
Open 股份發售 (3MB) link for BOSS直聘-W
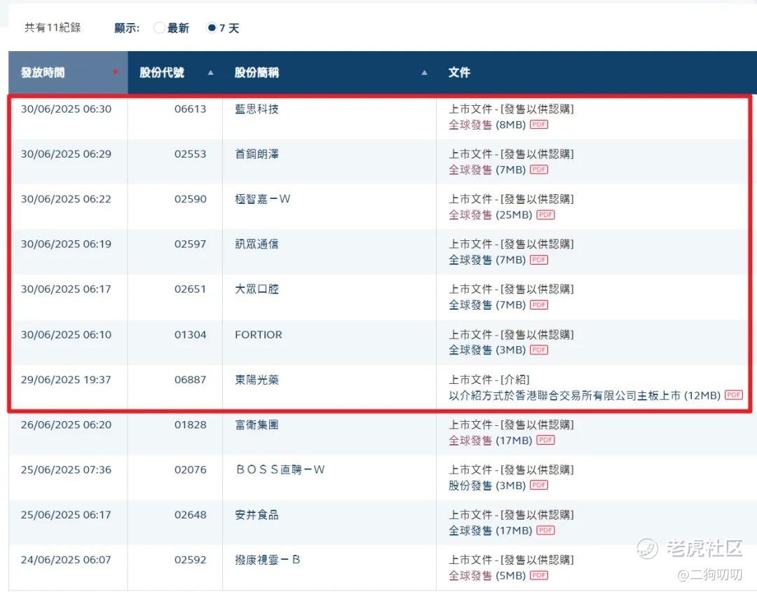(x=487, y=486)
